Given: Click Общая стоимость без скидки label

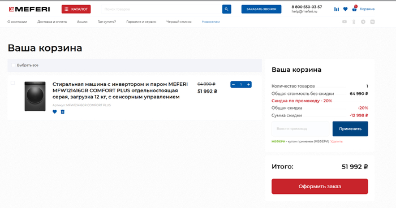Looking at the screenshot, I should tap(303, 94).
